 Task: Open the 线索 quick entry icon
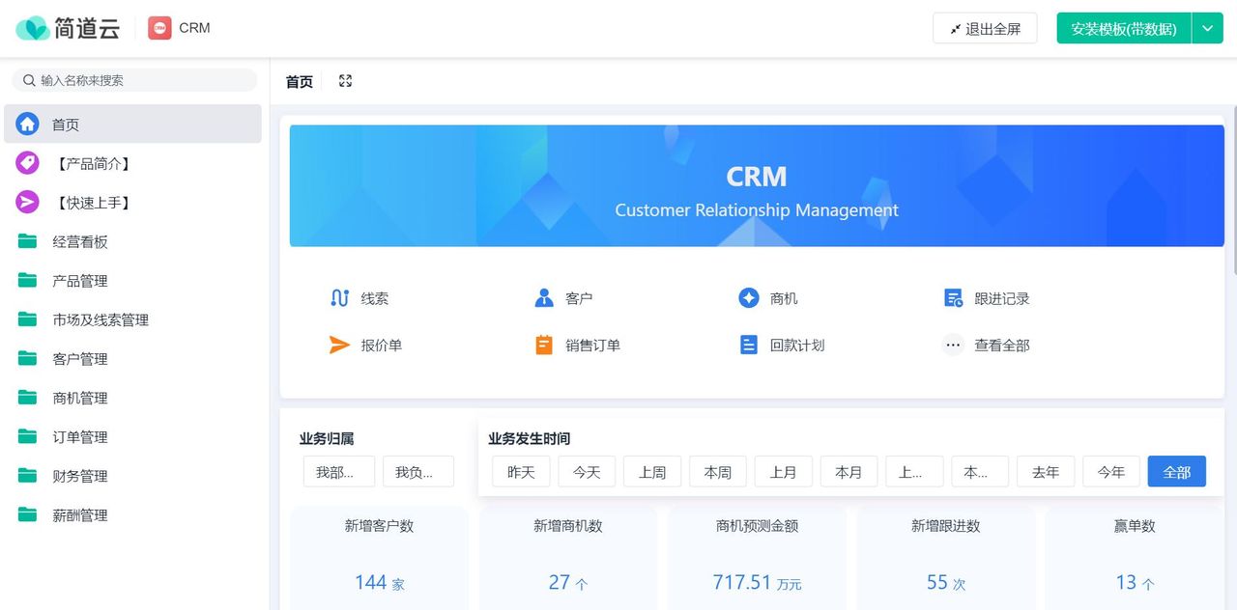pyautogui.click(x=338, y=298)
